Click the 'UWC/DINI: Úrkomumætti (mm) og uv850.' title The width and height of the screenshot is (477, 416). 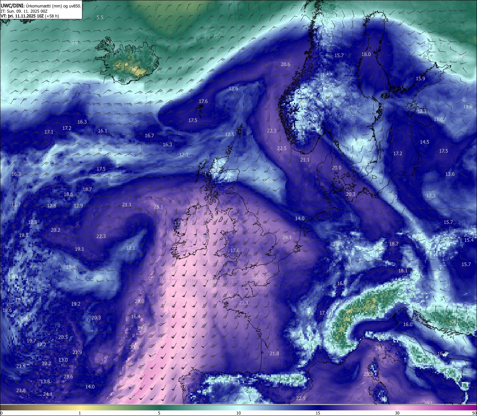pos(41,6)
